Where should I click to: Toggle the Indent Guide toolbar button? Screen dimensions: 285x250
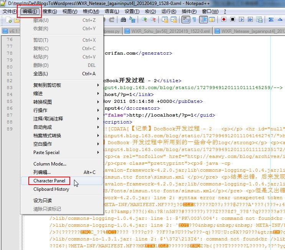click(x=203, y=19)
